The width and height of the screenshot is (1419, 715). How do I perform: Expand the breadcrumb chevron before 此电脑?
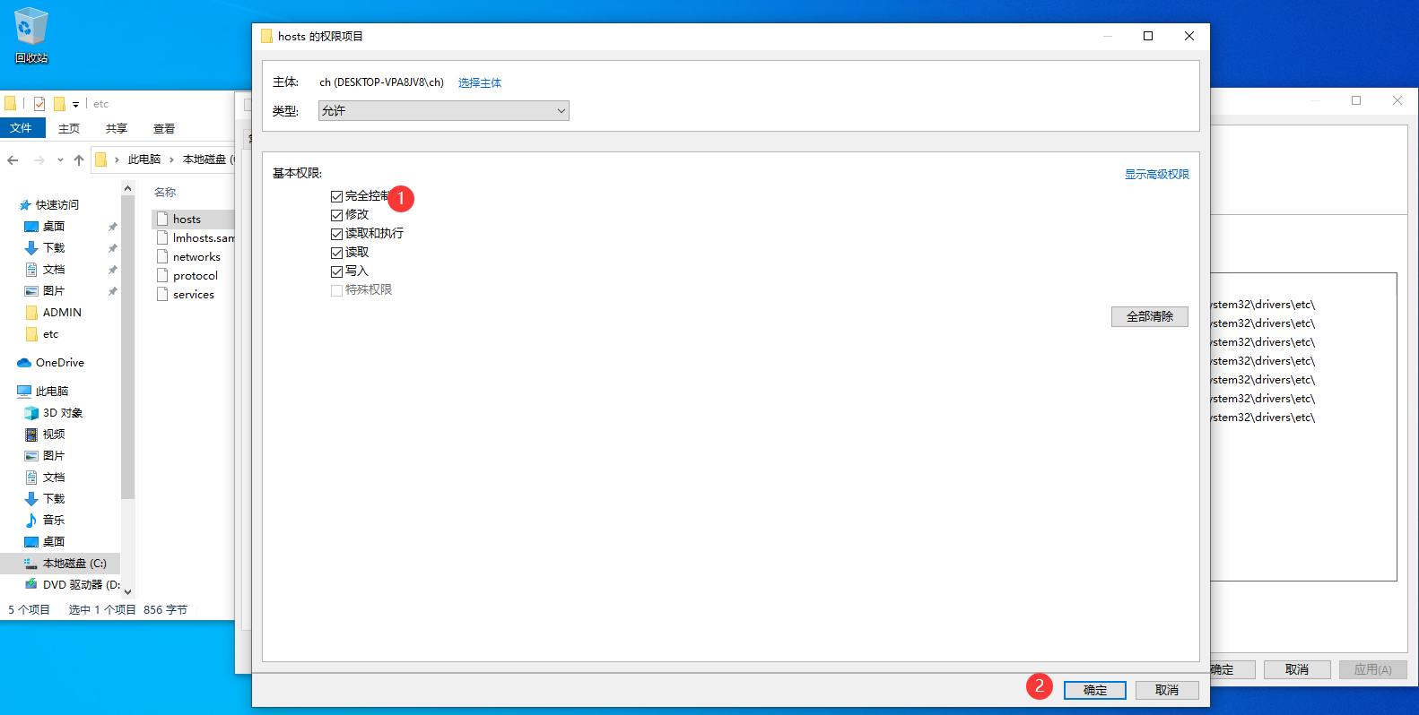point(117,160)
